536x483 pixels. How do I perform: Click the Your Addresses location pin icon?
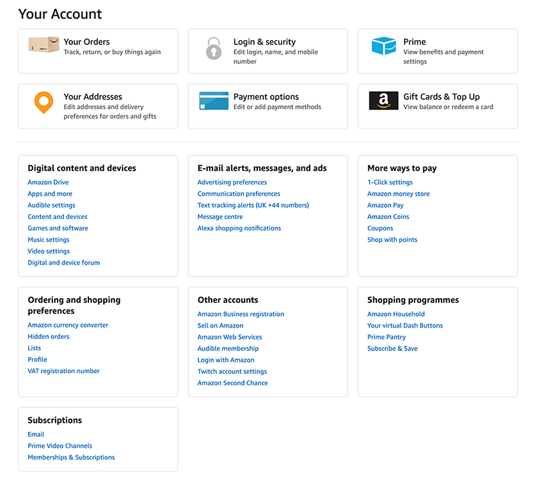coord(44,102)
